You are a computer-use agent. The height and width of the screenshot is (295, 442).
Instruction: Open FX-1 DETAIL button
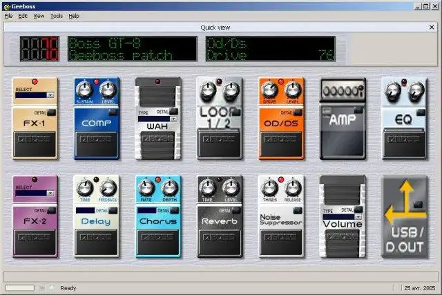52,112
